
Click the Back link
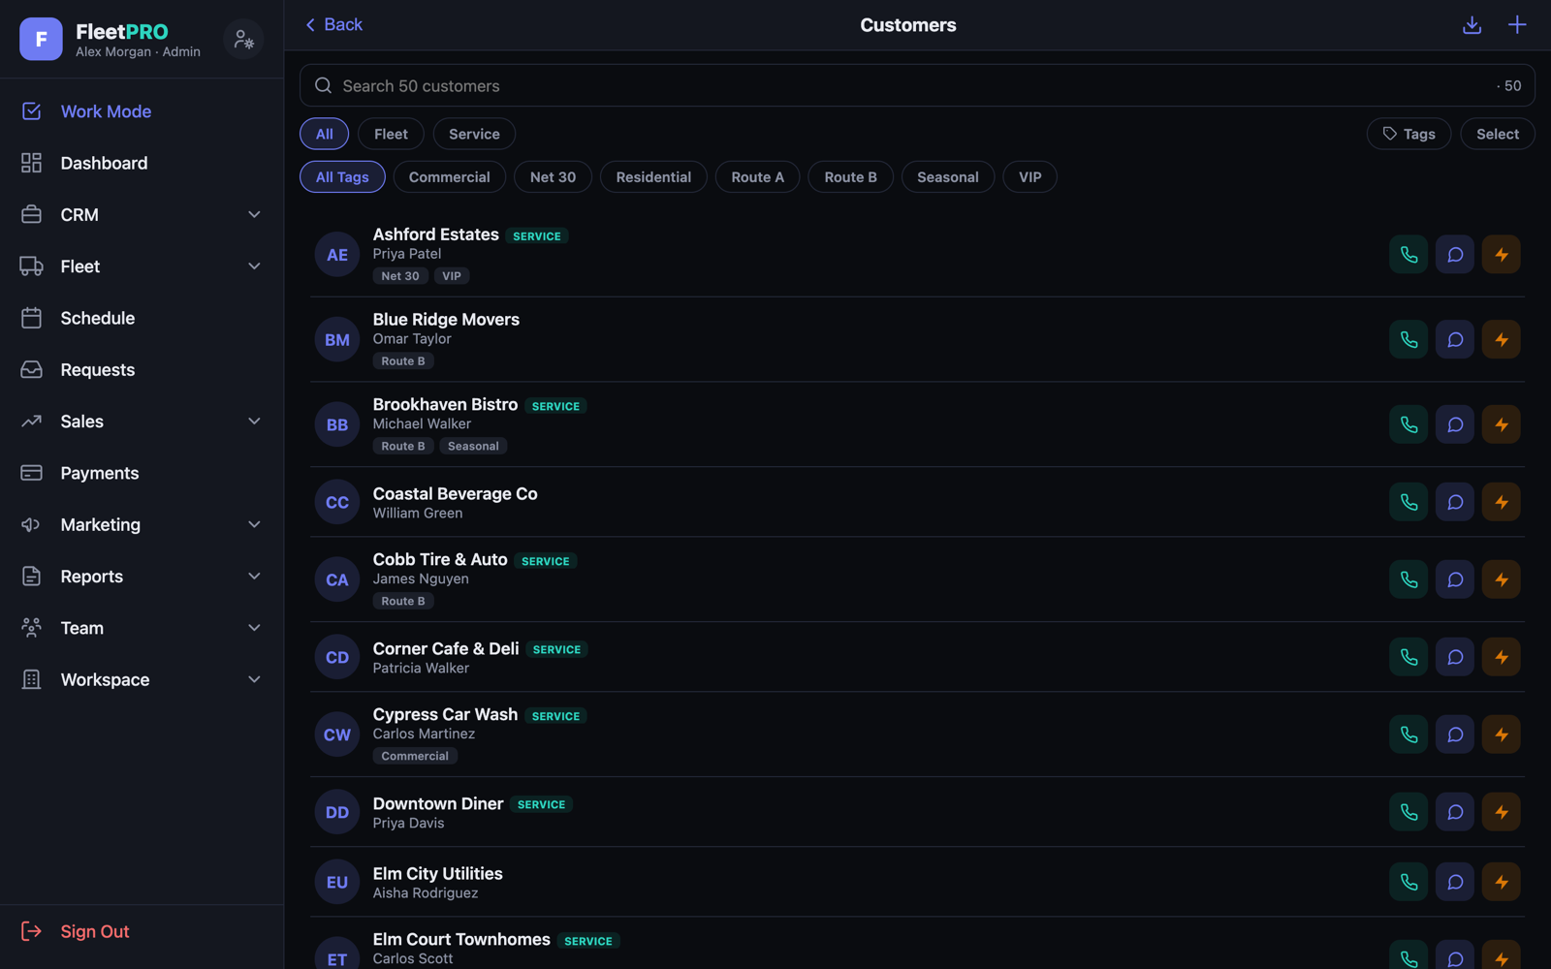[333, 25]
